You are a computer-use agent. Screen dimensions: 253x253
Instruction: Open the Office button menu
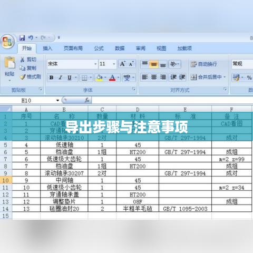coord(7,42)
